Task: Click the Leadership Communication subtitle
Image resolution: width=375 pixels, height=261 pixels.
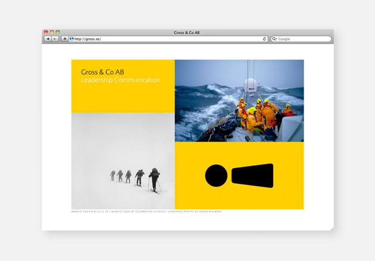Action: tap(120, 80)
